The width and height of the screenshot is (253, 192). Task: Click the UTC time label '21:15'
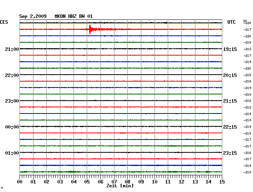(230, 101)
